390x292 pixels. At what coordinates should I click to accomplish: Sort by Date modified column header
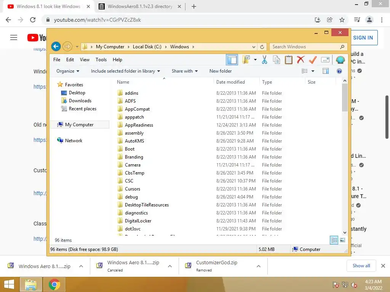click(x=237, y=82)
